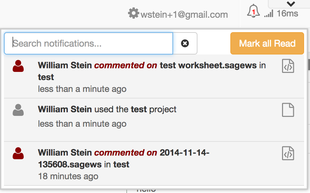
Task: Clear the notification search field
Action: coord(185,43)
